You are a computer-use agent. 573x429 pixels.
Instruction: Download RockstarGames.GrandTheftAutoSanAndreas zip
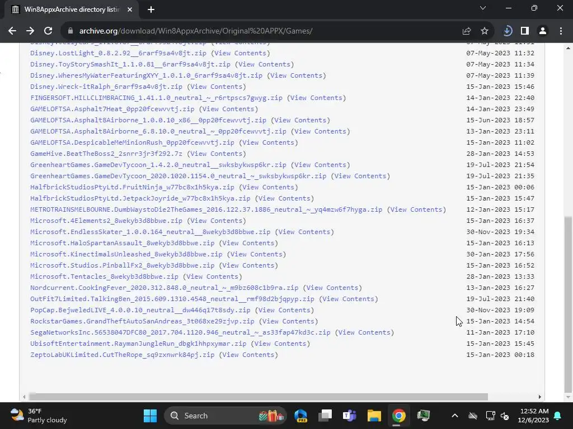click(142, 321)
